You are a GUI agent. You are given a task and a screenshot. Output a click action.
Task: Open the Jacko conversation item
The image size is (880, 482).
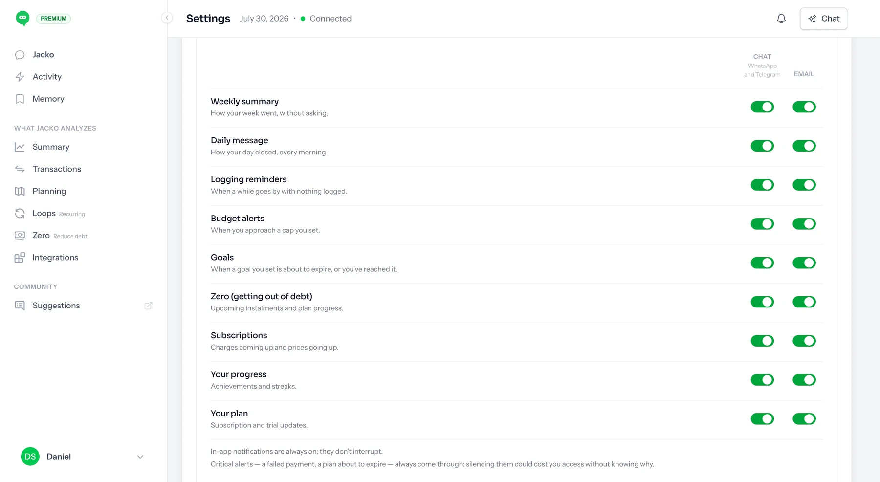43,55
